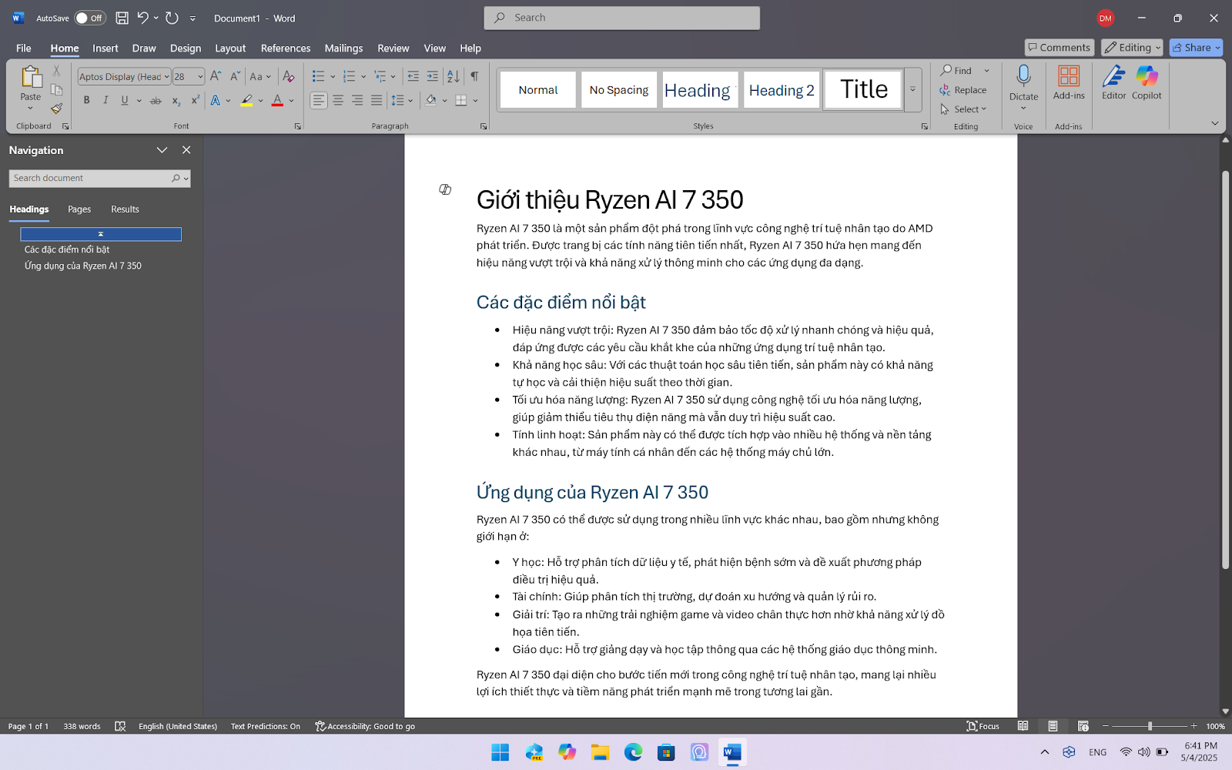Toggle Italic formatting
The width and height of the screenshot is (1232, 770).
(x=105, y=101)
